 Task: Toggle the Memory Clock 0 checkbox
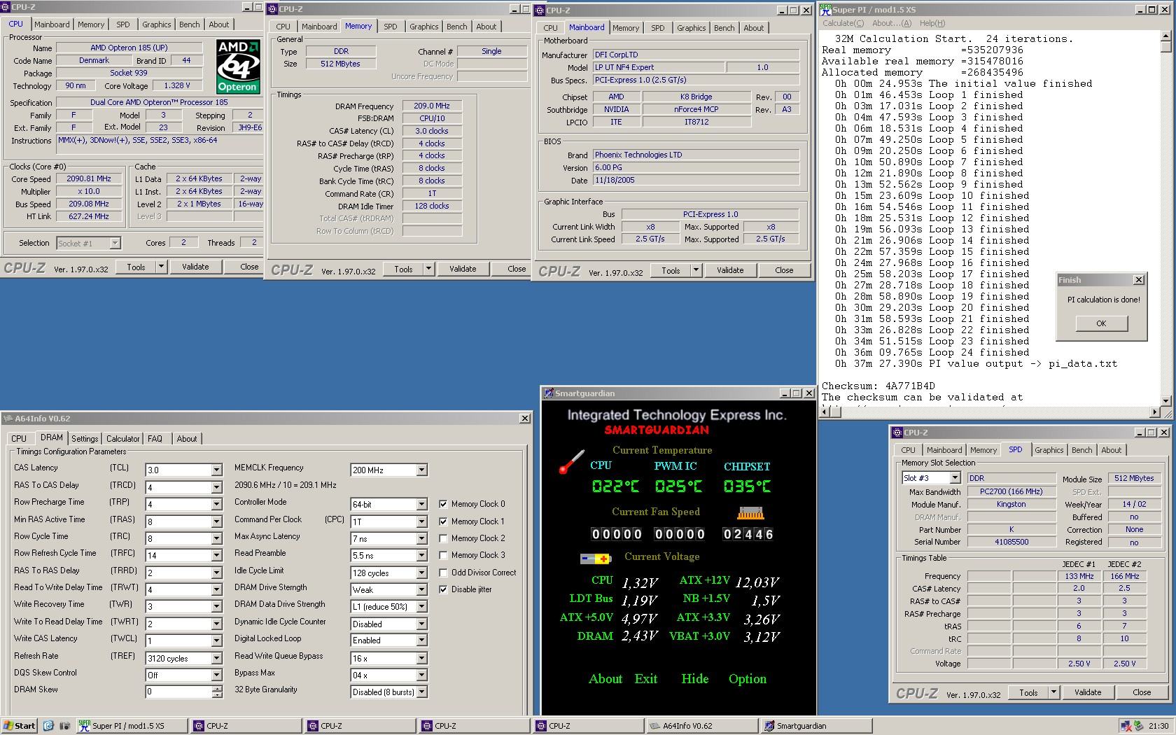point(443,504)
